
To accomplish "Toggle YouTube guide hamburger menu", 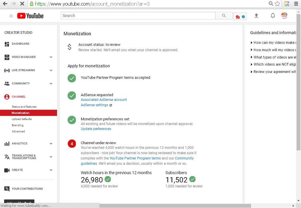I will click(x=11, y=16).
